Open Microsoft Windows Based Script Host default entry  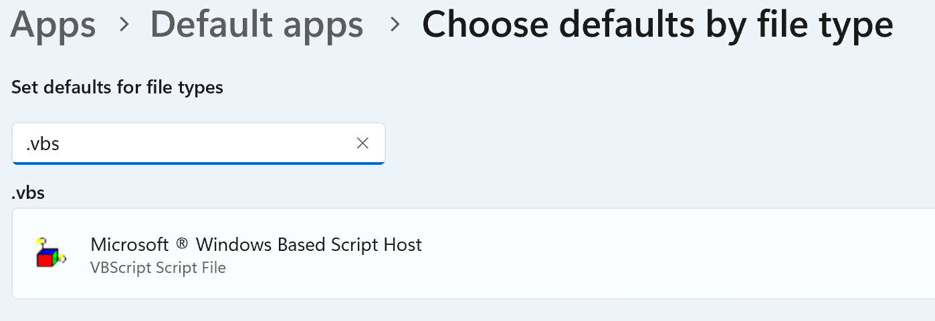coord(256,245)
